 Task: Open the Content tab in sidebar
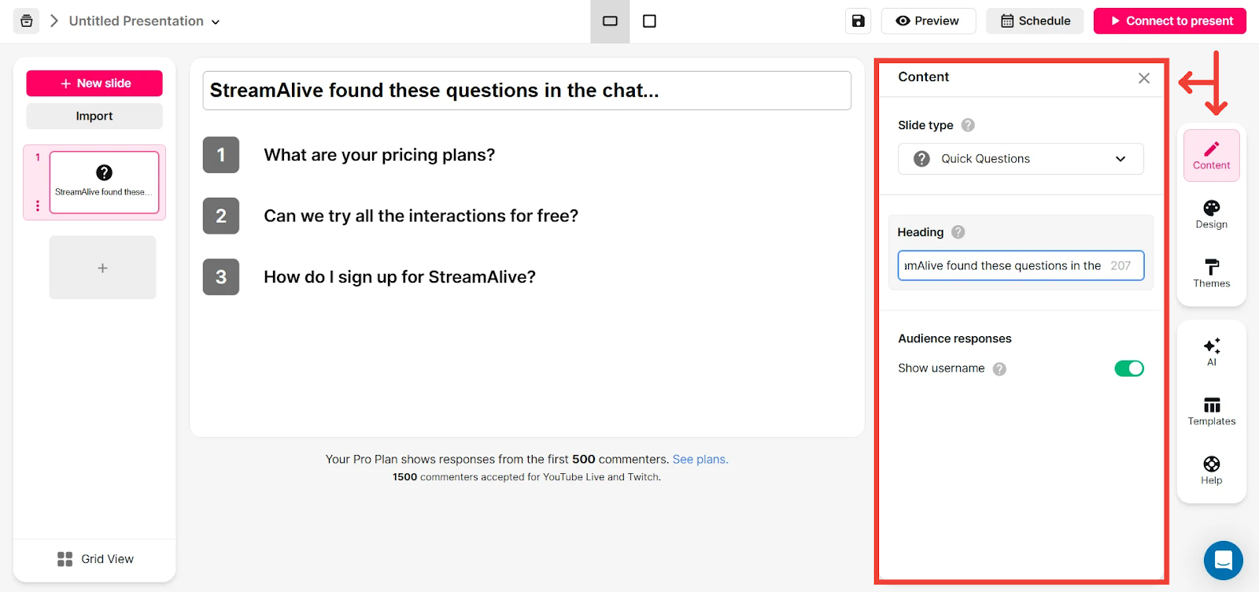click(x=1212, y=156)
